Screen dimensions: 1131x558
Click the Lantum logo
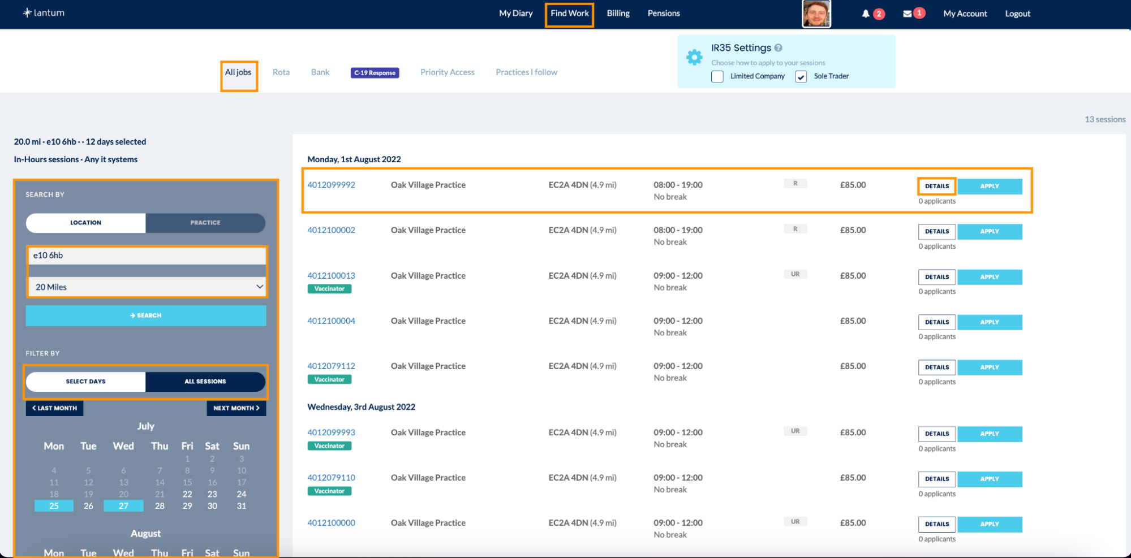click(x=44, y=13)
